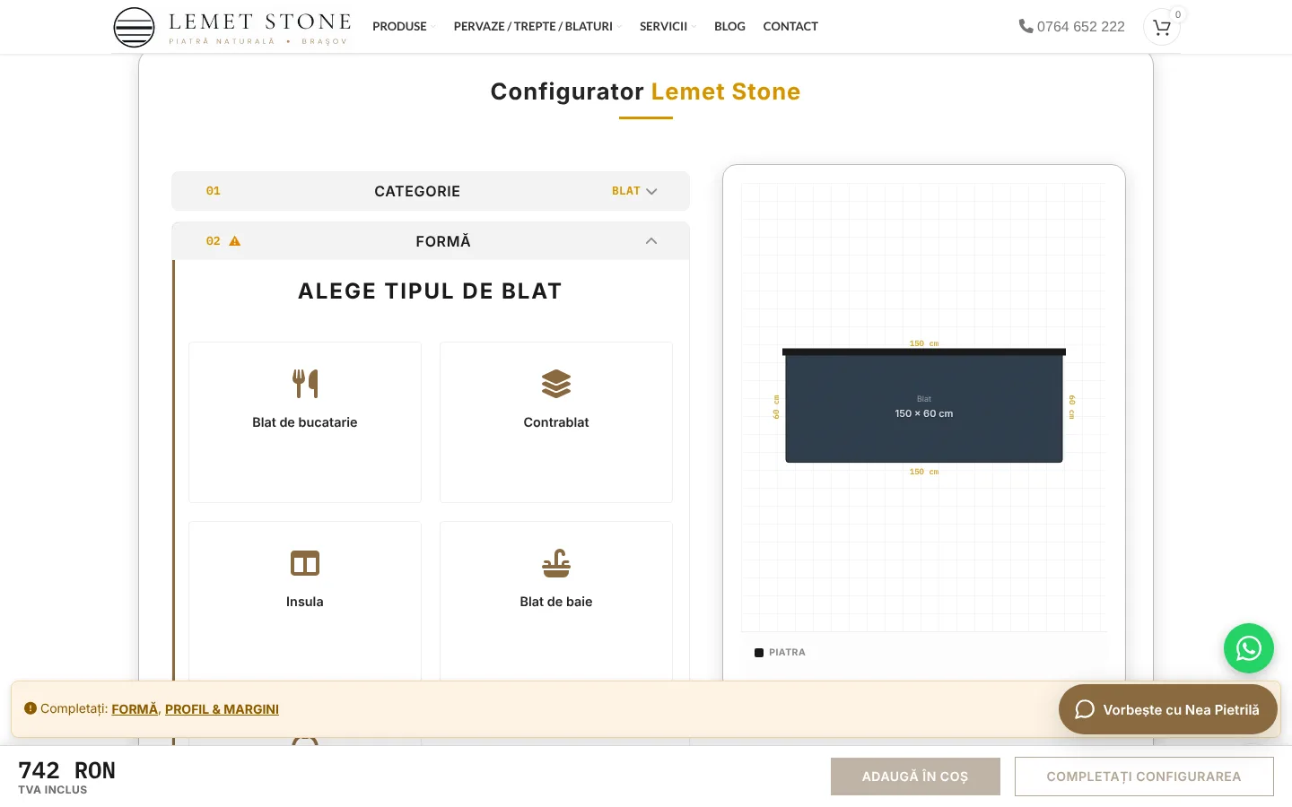Click the COMPLETAȚI CONFIGURAREA button
Viewport: 1292px width, 807px height.
click(x=1144, y=777)
